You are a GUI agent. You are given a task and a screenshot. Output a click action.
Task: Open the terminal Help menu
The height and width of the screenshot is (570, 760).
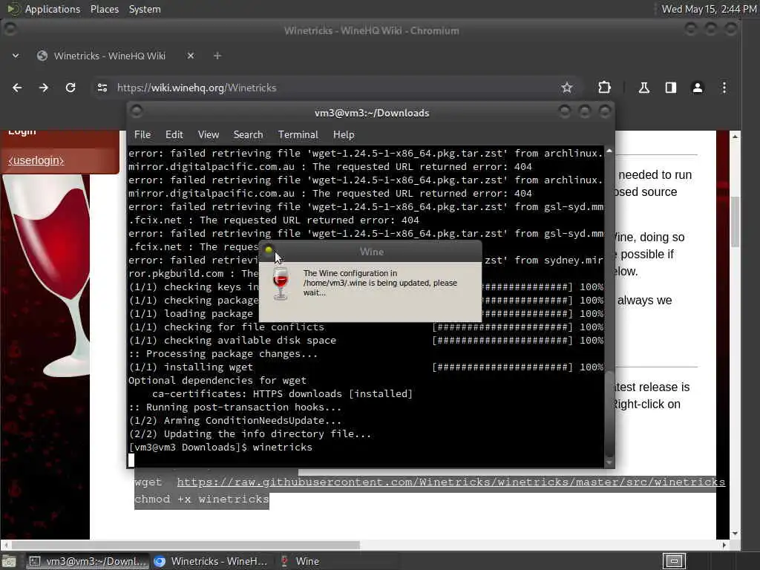(344, 135)
